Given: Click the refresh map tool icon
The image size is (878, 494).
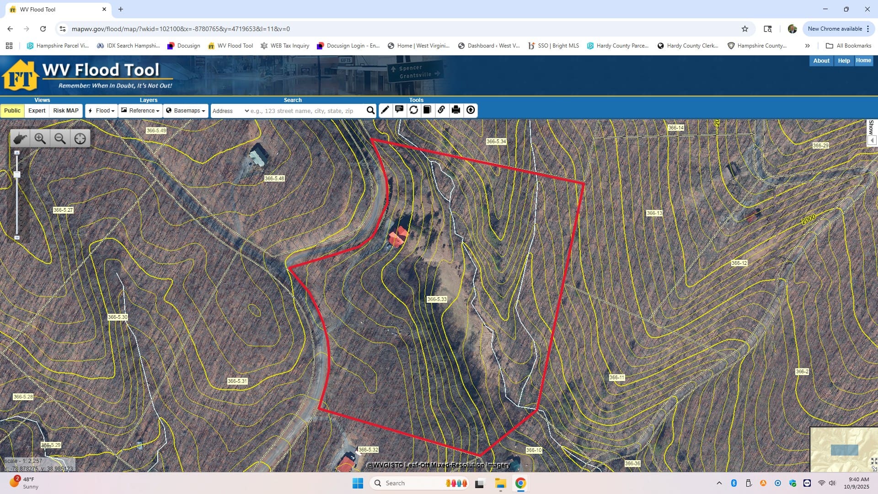Looking at the screenshot, I should 413,110.
